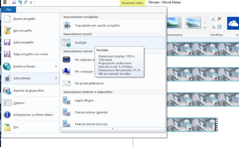The image size is (239, 147).
Task: Choose Nuovo progetto from the File menu
Action: coord(24,19)
